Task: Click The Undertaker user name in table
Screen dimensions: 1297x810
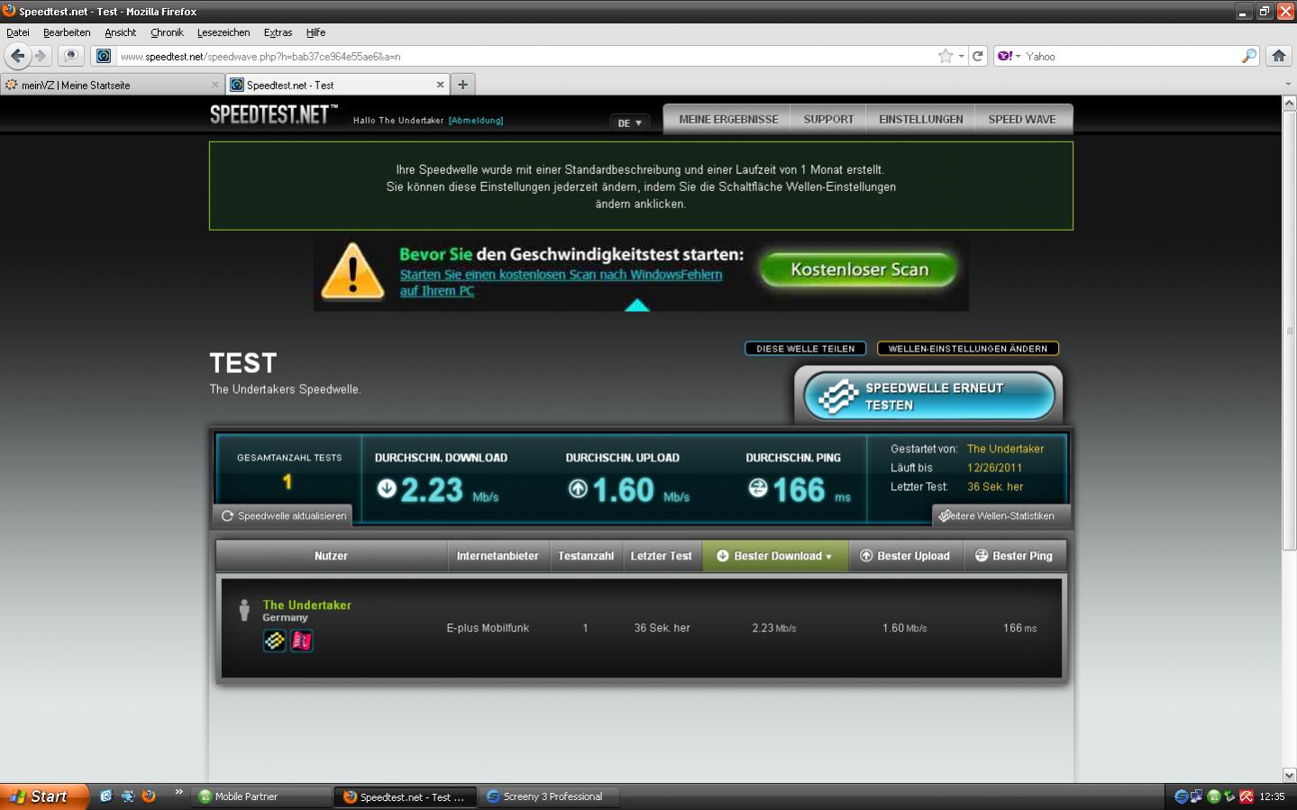Action: 306,605
